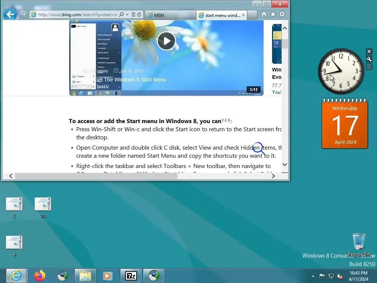This screenshot has height=283, width=377.
Task: Click the 'Right-click the taskbar and select Toolbars' bullet
Action: pyautogui.click(x=173, y=166)
